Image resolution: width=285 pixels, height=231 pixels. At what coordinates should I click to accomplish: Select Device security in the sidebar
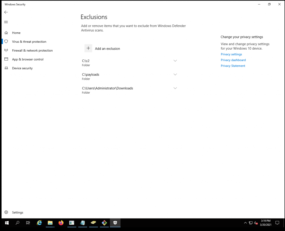pos(22,68)
